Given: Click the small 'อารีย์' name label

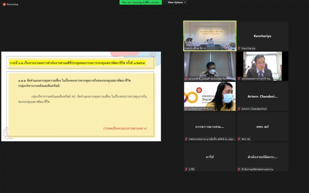Looking at the screenshot, I should click(x=192, y=169).
